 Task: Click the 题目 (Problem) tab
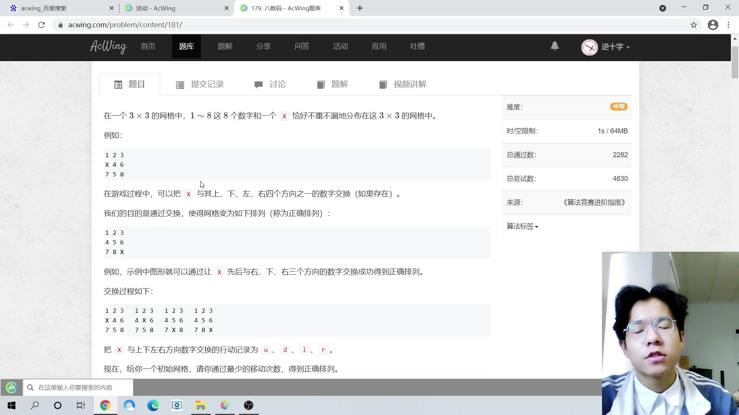129,84
